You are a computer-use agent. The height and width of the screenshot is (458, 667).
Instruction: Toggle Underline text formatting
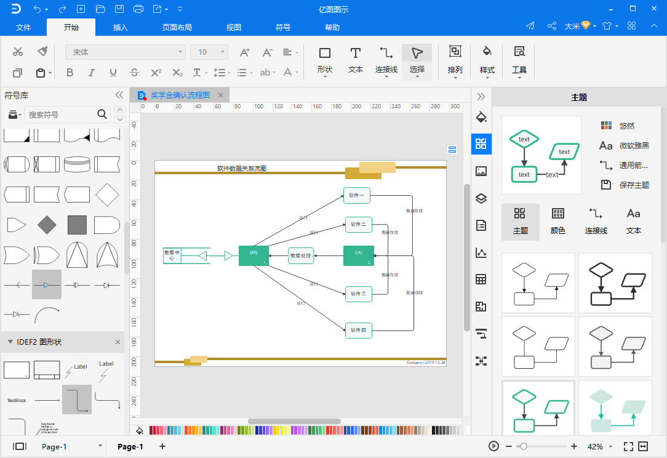[x=113, y=73]
